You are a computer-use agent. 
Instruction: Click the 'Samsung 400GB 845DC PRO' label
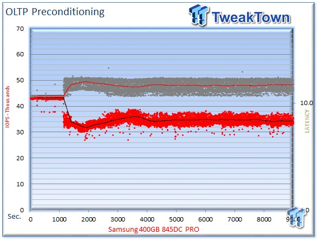tap(154, 230)
